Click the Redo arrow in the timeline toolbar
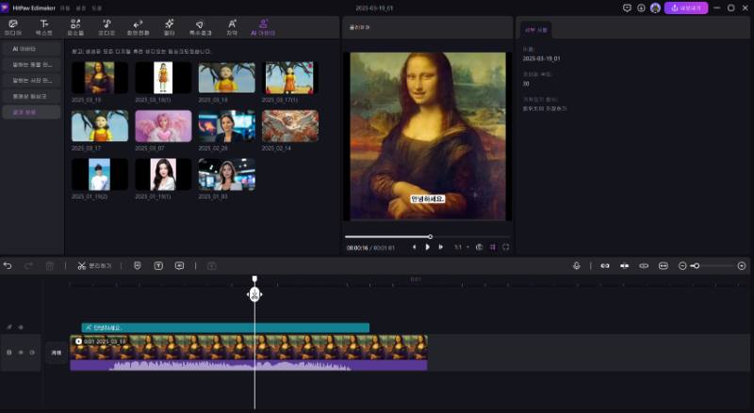The width and height of the screenshot is (754, 413). pos(28,265)
